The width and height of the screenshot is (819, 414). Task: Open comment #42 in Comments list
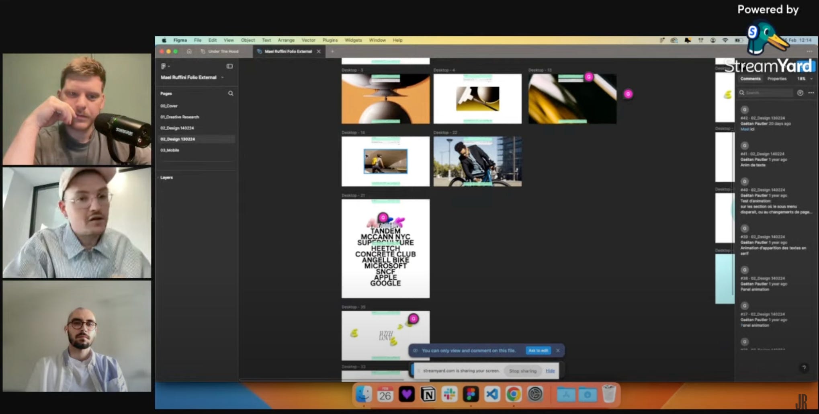click(x=776, y=119)
